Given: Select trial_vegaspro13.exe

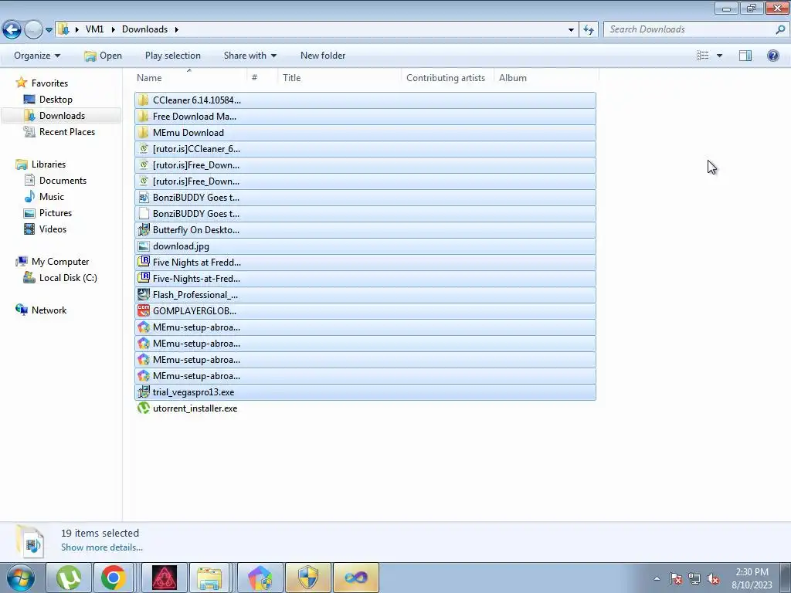Looking at the screenshot, I should tap(365, 391).
